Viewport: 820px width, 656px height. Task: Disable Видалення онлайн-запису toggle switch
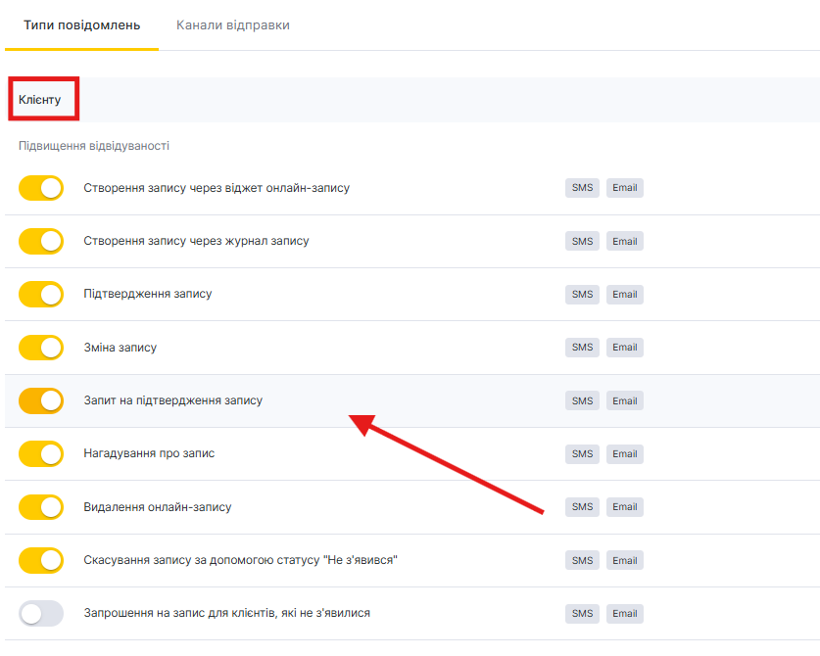(41, 507)
